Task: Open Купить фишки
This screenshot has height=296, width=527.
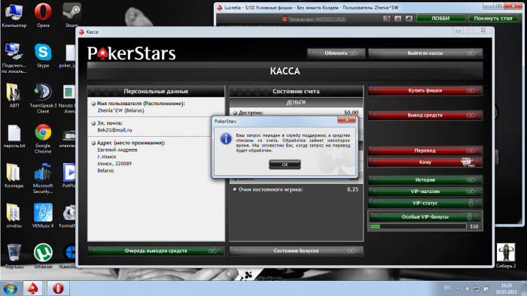Action: point(425,90)
